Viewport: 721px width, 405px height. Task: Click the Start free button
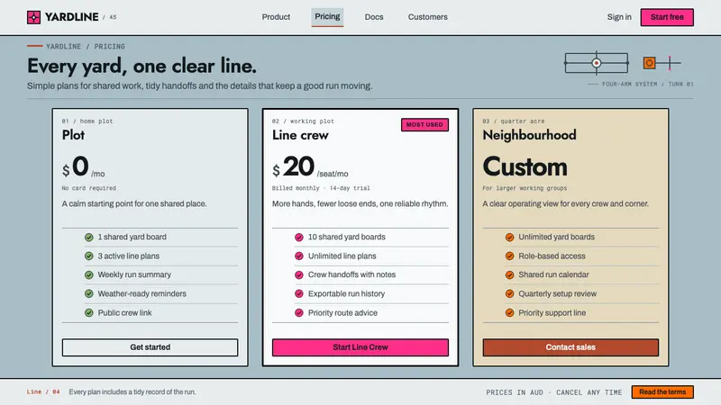[x=667, y=17]
